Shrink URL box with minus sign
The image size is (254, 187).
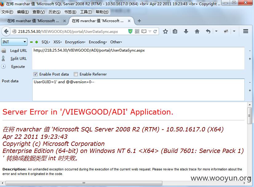pos(250,51)
